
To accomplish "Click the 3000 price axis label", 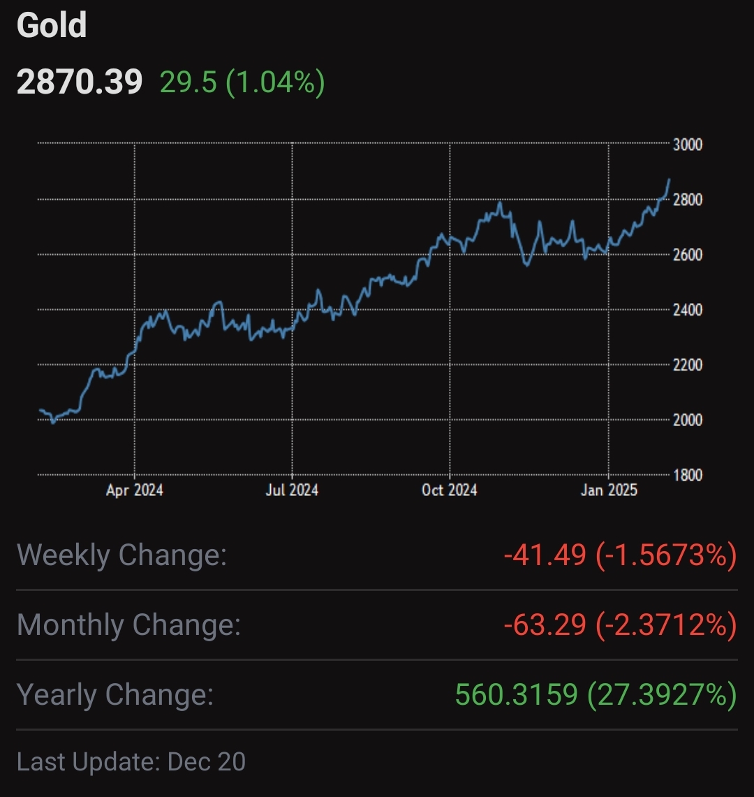I will (x=688, y=145).
